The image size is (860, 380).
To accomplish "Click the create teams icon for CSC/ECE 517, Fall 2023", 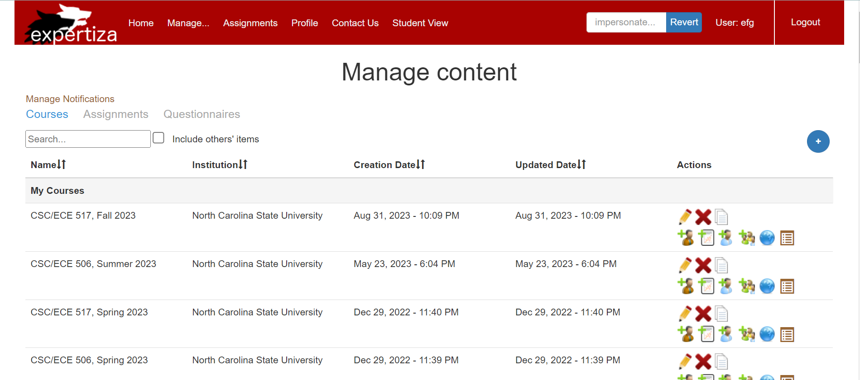I will point(746,238).
